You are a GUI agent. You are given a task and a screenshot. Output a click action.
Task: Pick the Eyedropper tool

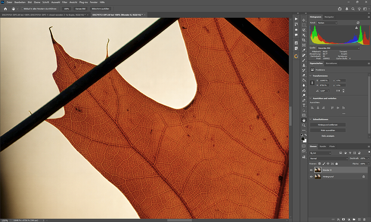(304, 51)
